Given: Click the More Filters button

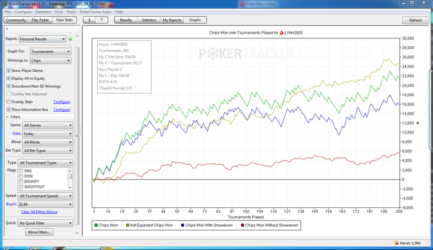Looking at the screenshot, I should 39,232.
